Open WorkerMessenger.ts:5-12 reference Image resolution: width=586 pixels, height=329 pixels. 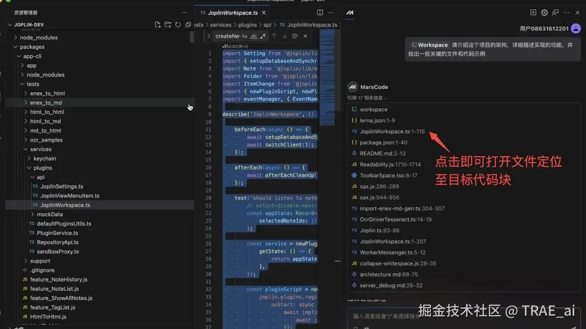coord(393,252)
